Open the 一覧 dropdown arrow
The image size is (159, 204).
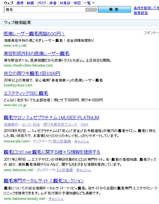pyautogui.click(x=93, y=3)
